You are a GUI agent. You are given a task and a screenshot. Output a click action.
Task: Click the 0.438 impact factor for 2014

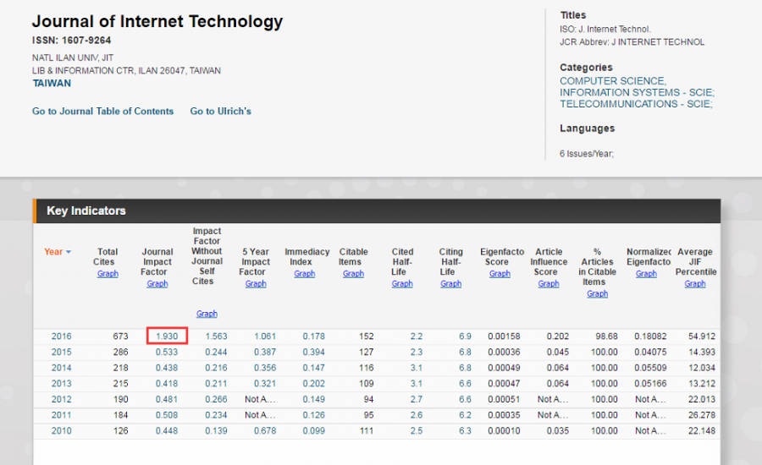[167, 368]
